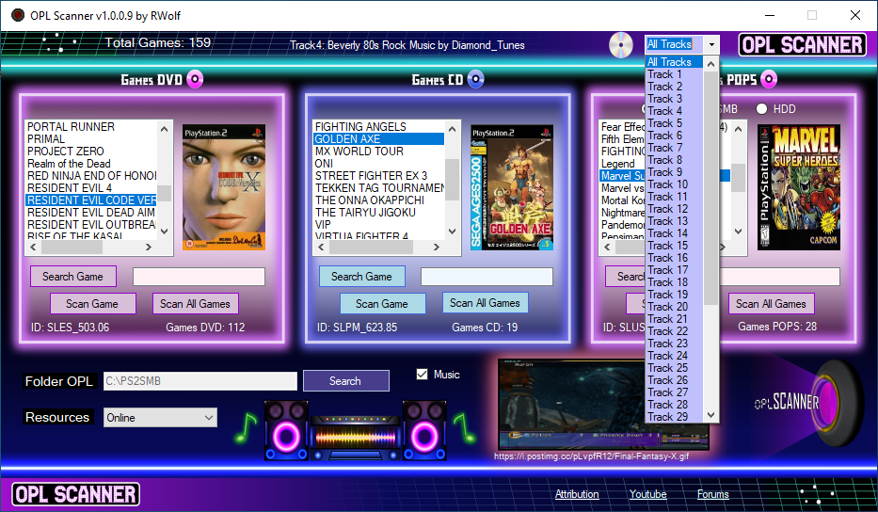Click Scan Game in DVD panel
The height and width of the screenshot is (512, 878).
pyautogui.click(x=92, y=304)
